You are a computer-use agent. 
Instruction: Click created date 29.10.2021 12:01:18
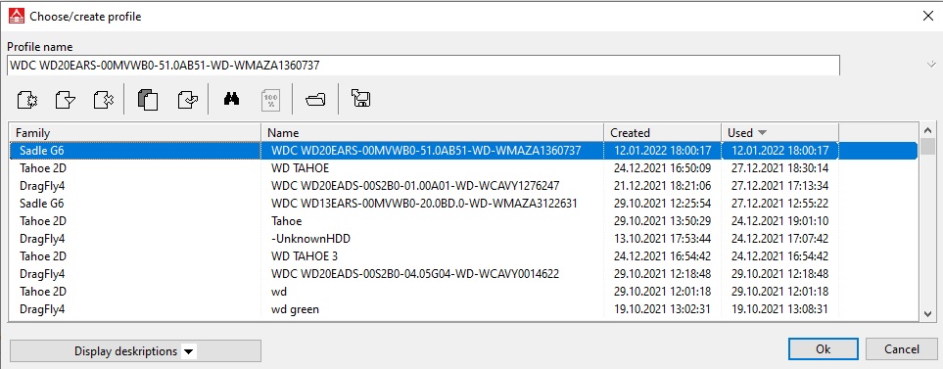click(x=663, y=292)
